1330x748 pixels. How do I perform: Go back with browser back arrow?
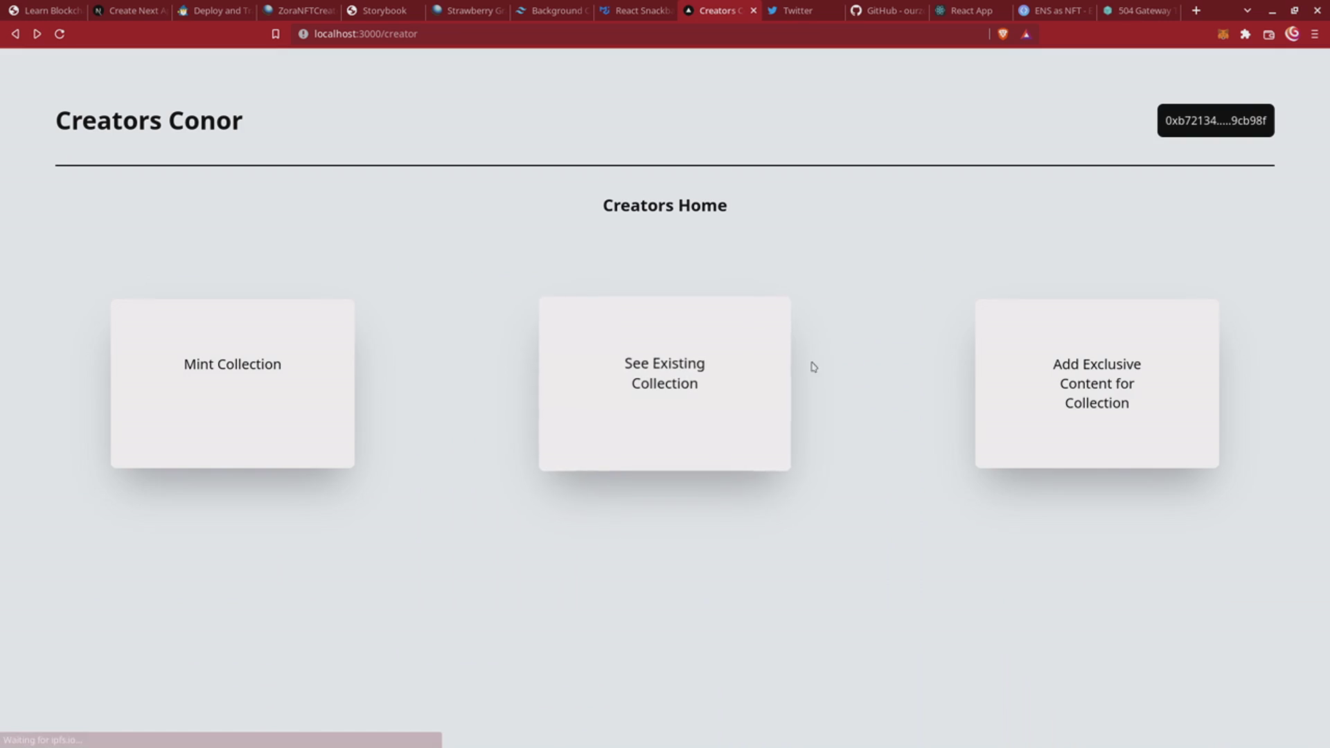tap(15, 34)
